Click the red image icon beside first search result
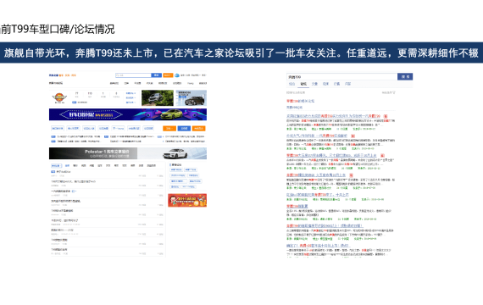Screen dimensions: 483x305 coord(386,116)
